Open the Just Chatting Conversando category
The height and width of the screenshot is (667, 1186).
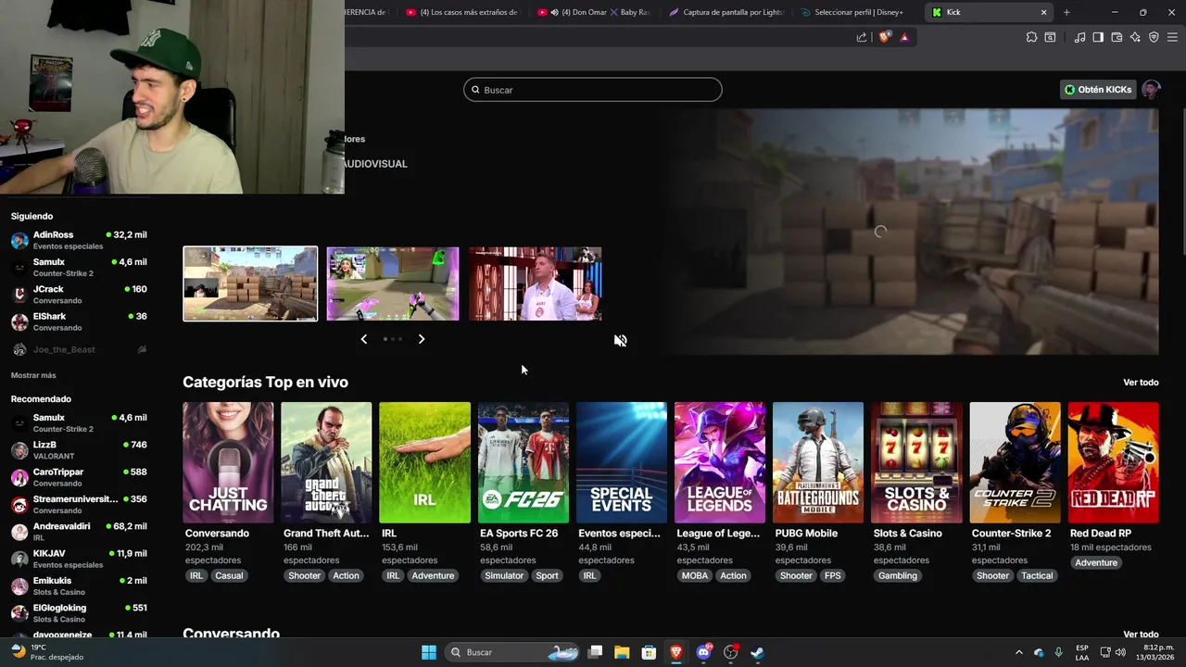[x=228, y=462]
